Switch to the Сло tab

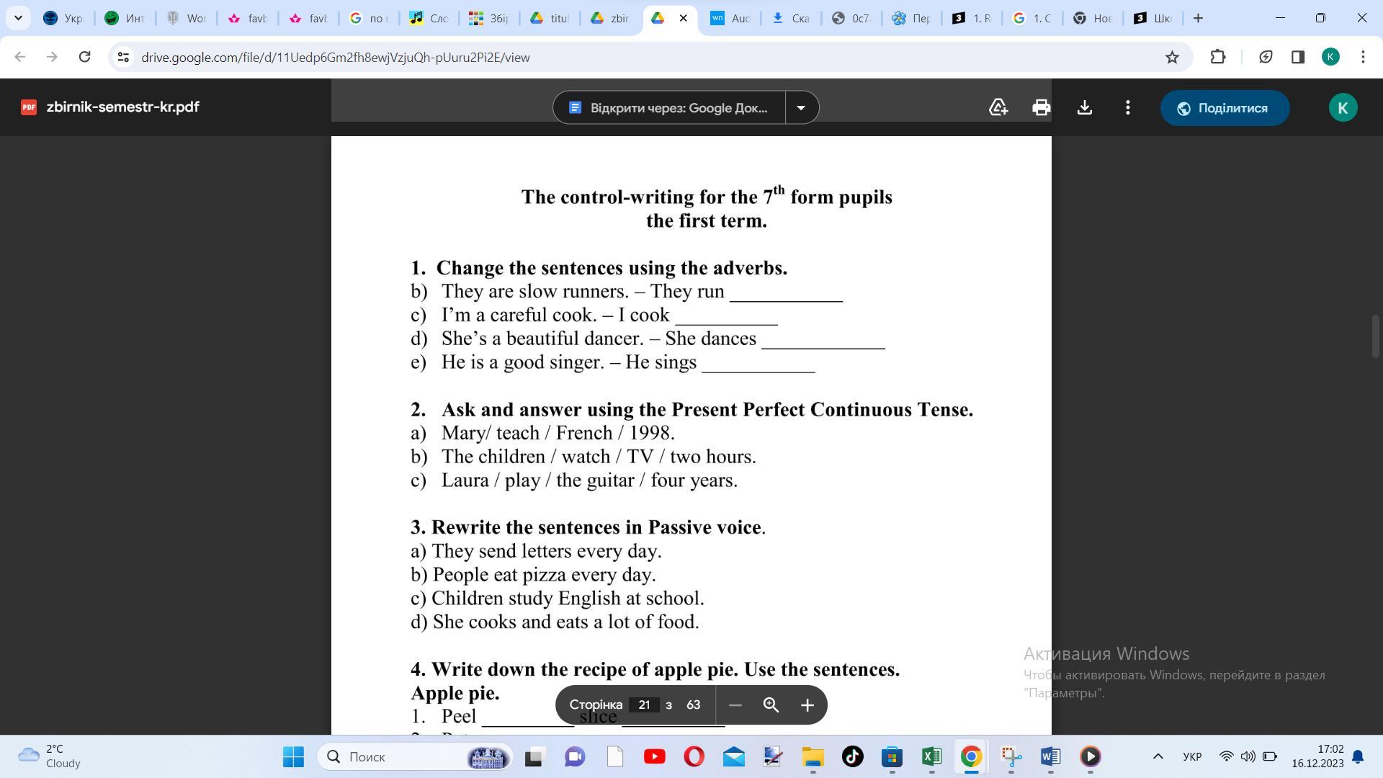point(429,18)
